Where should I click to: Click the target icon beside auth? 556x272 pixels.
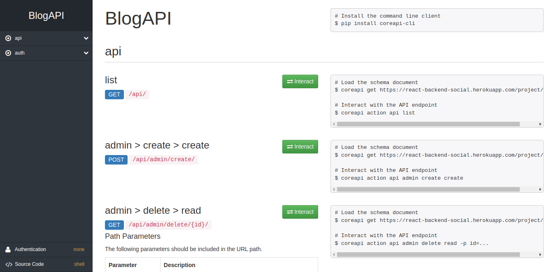tap(8, 53)
